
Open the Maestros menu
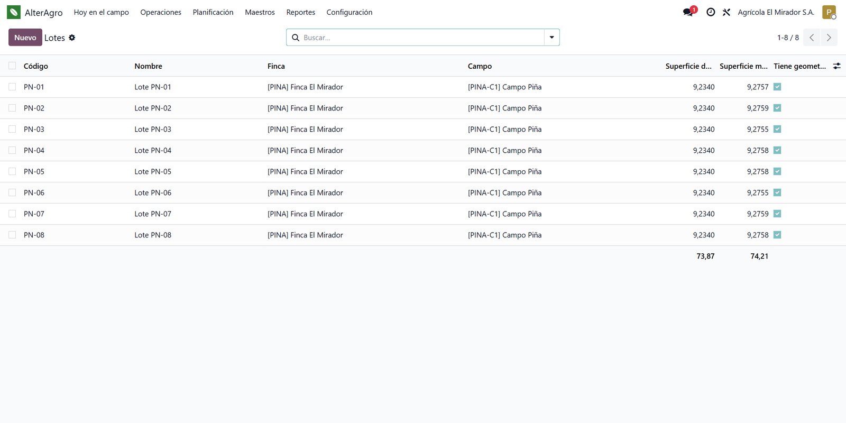click(260, 12)
